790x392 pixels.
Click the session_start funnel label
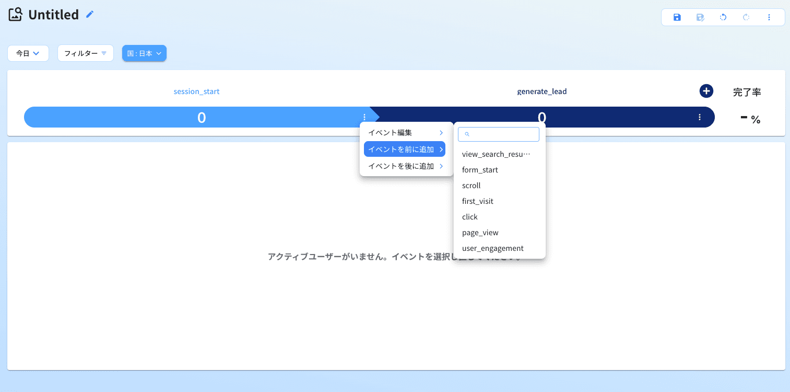point(196,91)
